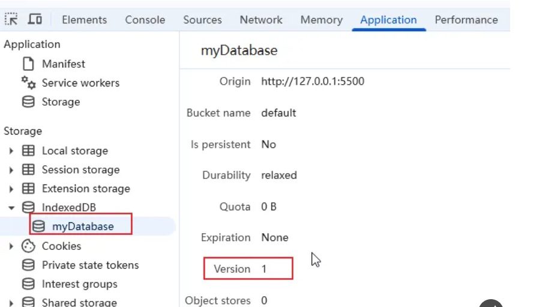548x307 pixels.
Task: Collapse the IndexedDB tree node
Action: pos(11,208)
